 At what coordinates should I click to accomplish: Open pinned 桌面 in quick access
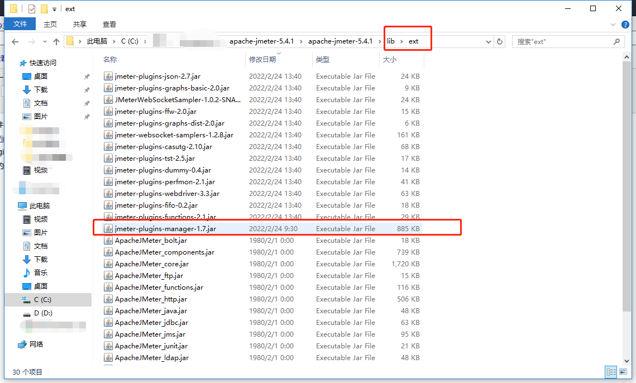(x=41, y=76)
